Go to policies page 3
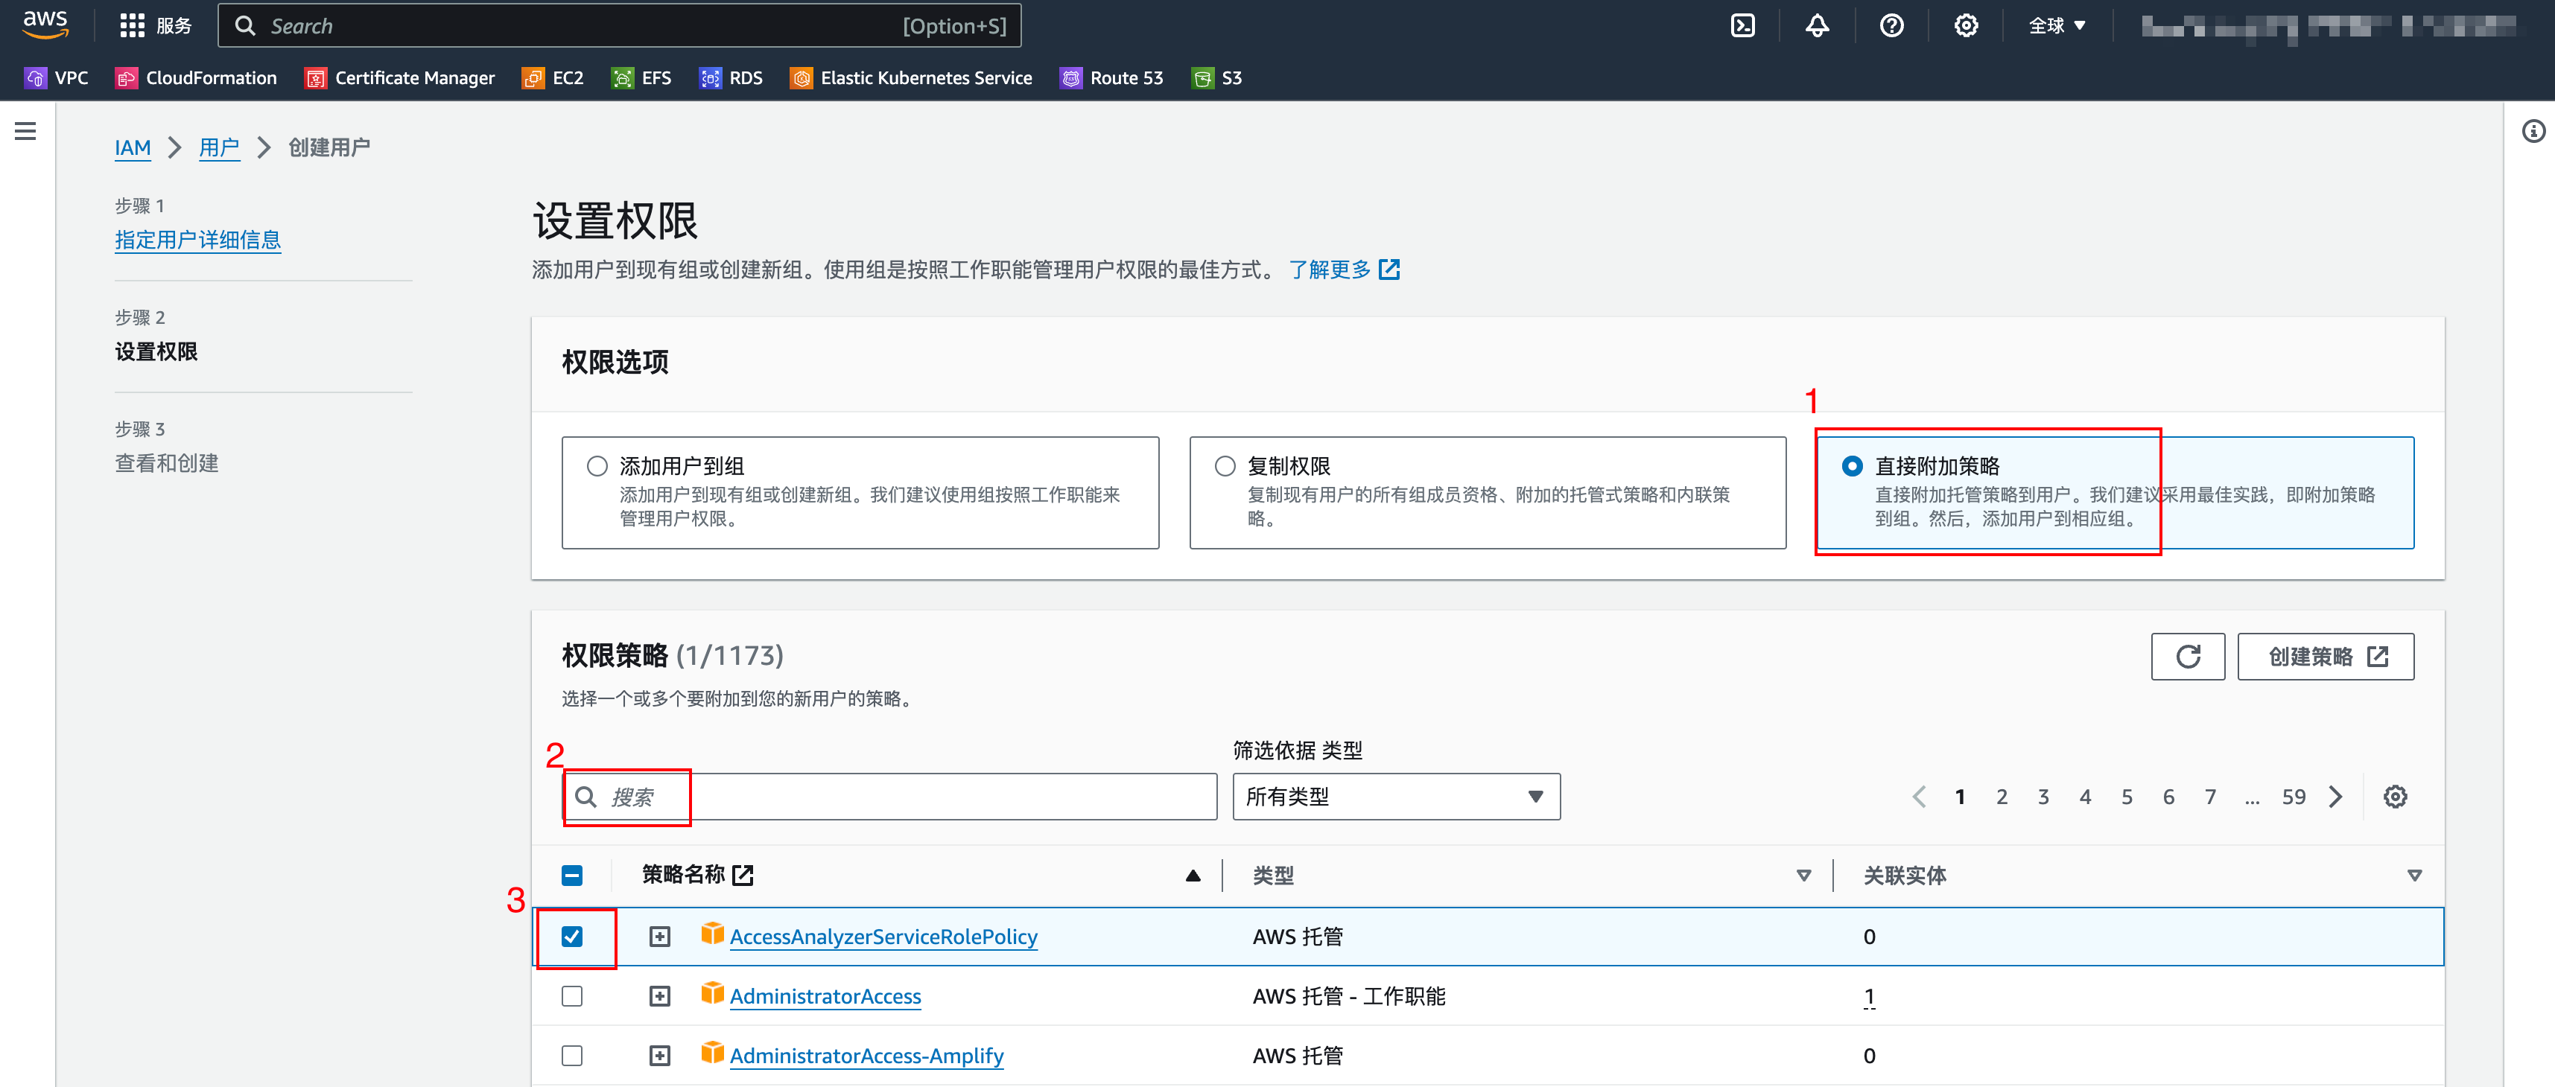The width and height of the screenshot is (2555, 1087). (2043, 797)
